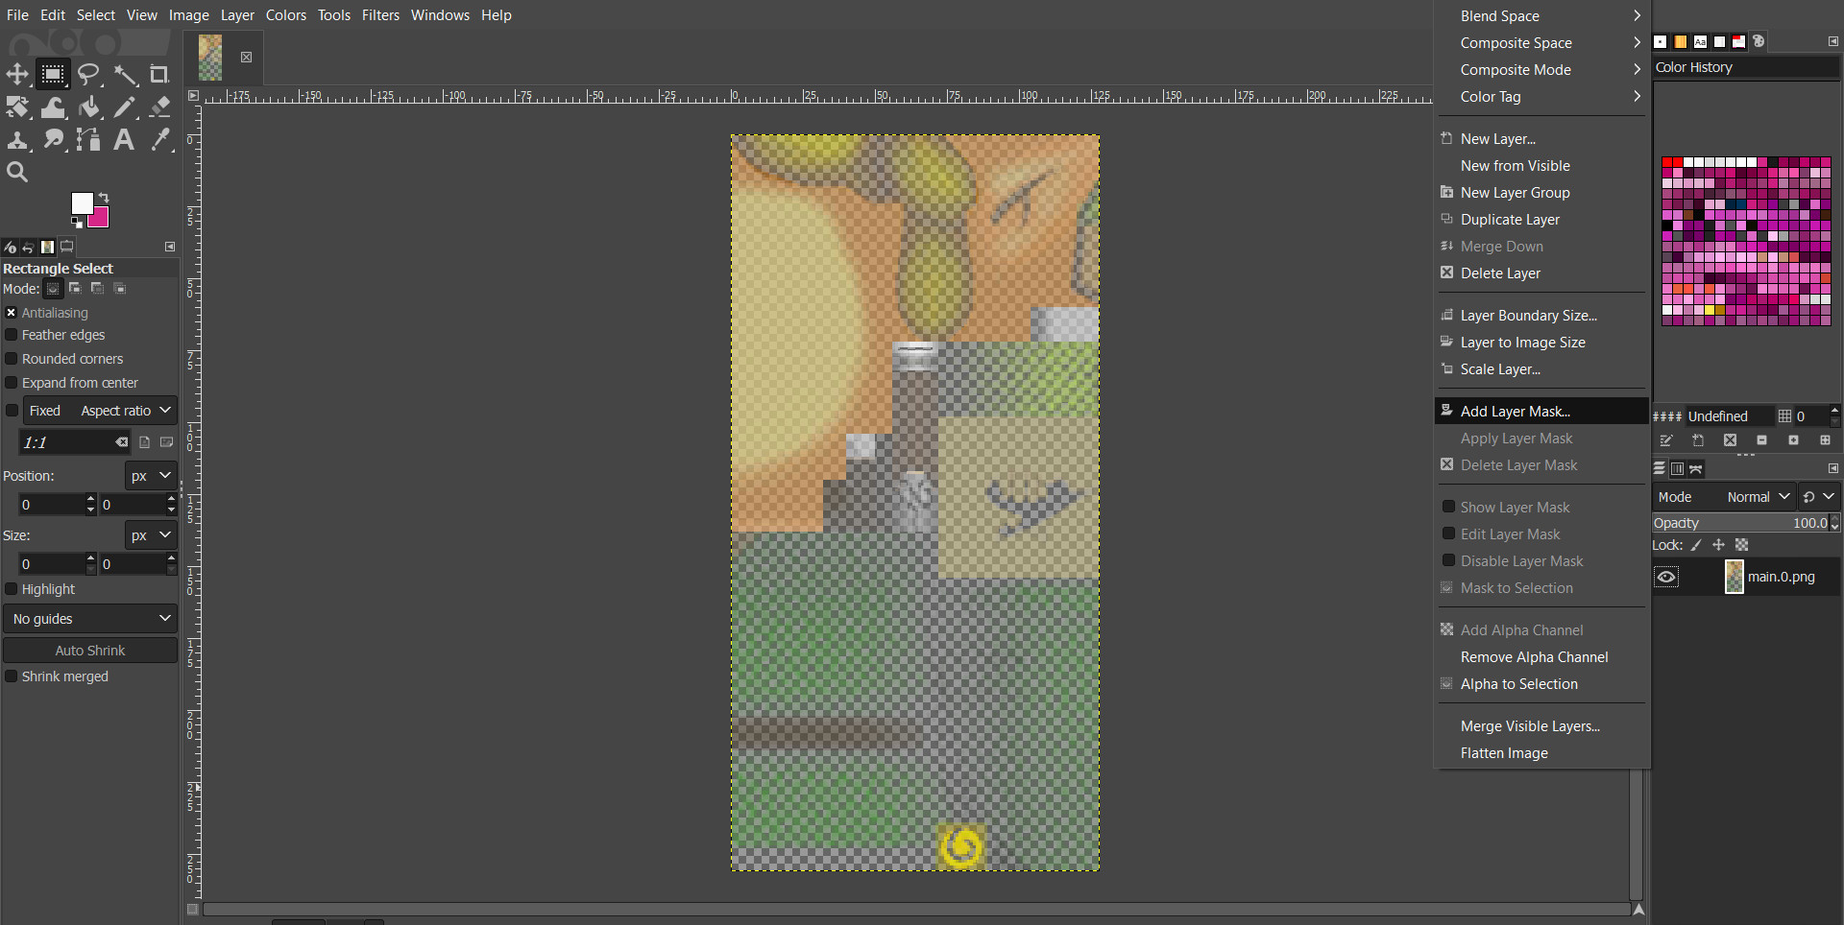Select the Crop tool
The height and width of the screenshot is (925, 1844).
pyautogui.click(x=159, y=75)
